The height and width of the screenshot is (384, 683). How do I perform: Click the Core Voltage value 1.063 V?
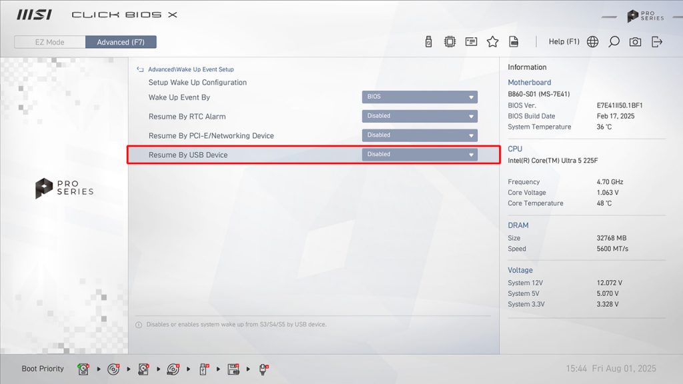coord(608,193)
